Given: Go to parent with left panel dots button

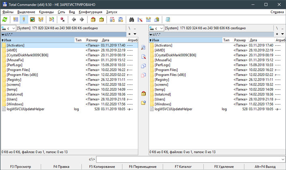Looking at the screenshot, I should point(135,28).
